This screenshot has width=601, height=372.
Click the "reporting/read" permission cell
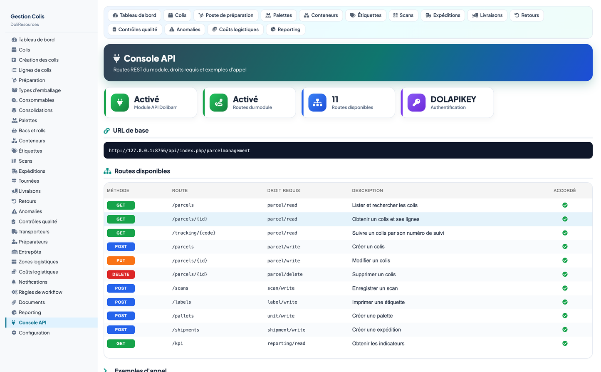click(286, 344)
